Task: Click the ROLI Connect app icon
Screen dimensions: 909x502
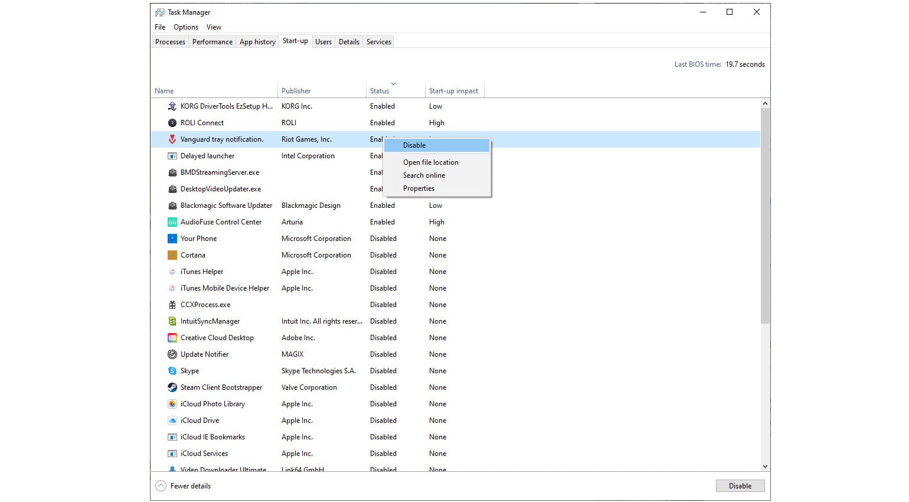Action: pyautogui.click(x=172, y=123)
